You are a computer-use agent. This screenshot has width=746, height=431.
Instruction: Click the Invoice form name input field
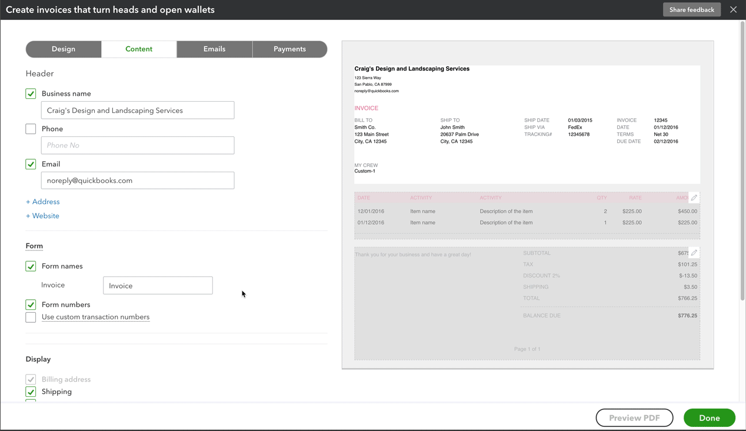point(158,286)
